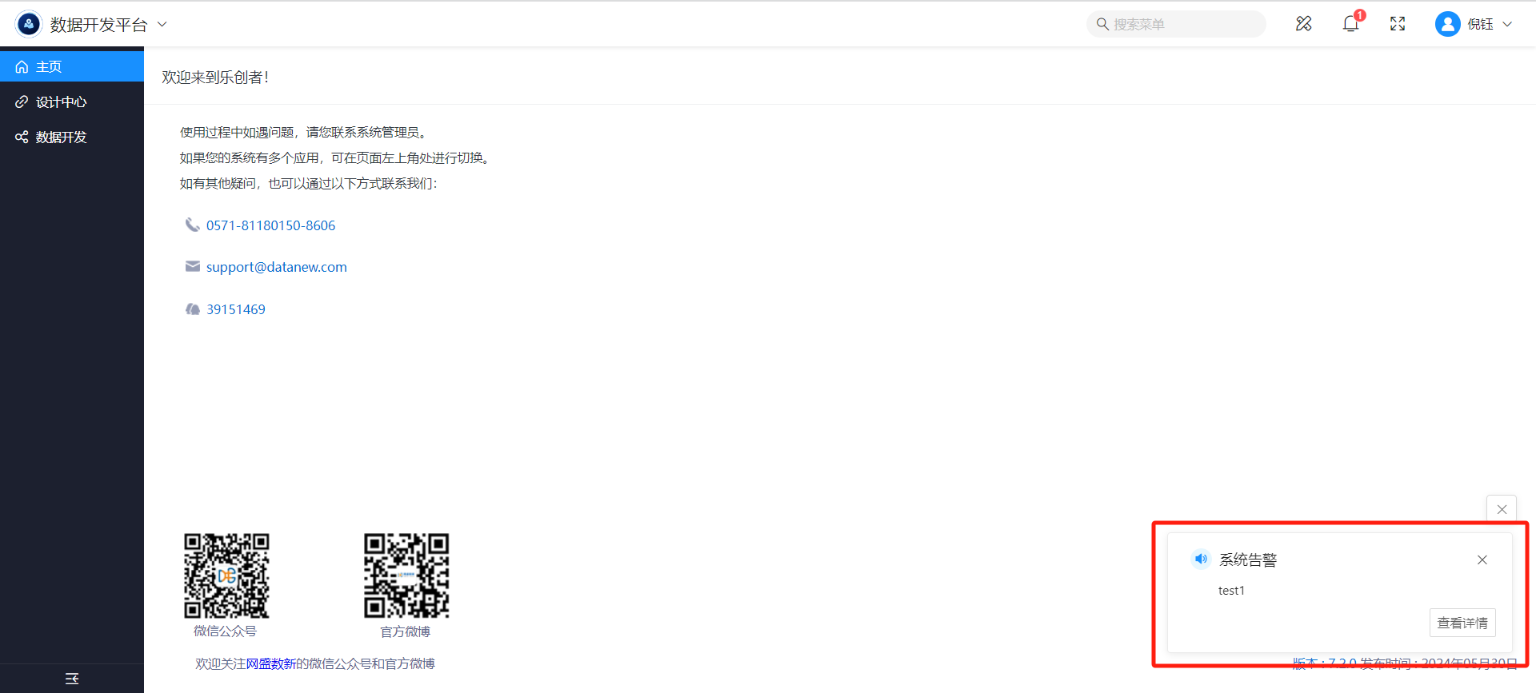Click the phone icon beside contact number
The height and width of the screenshot is (693, 1536).
pos(192,225)
